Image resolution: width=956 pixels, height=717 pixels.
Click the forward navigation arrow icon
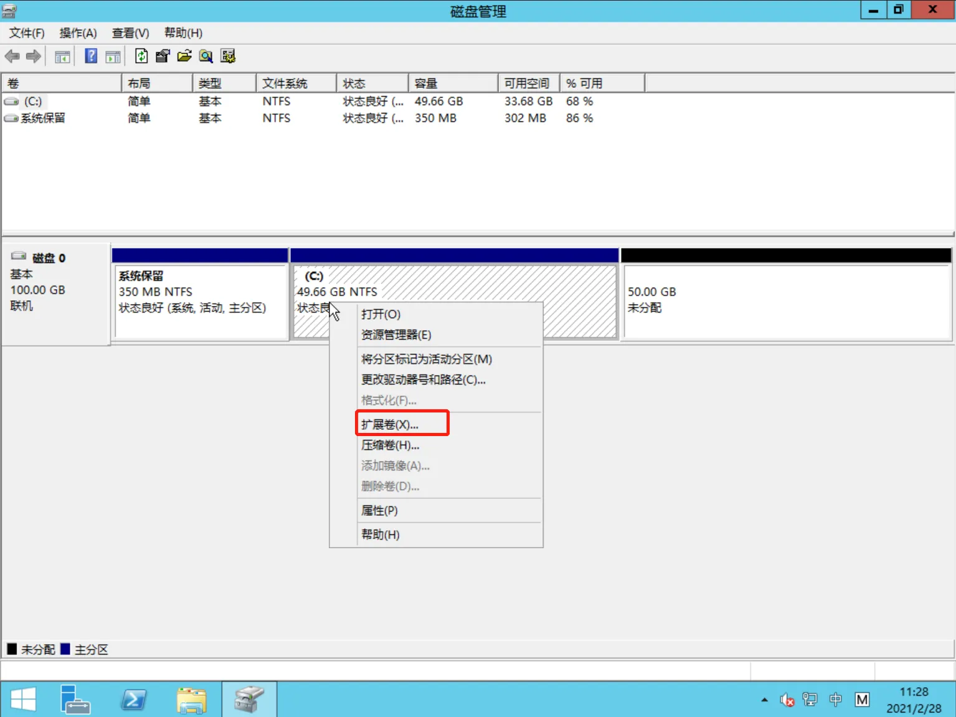(x=33, y=56)
